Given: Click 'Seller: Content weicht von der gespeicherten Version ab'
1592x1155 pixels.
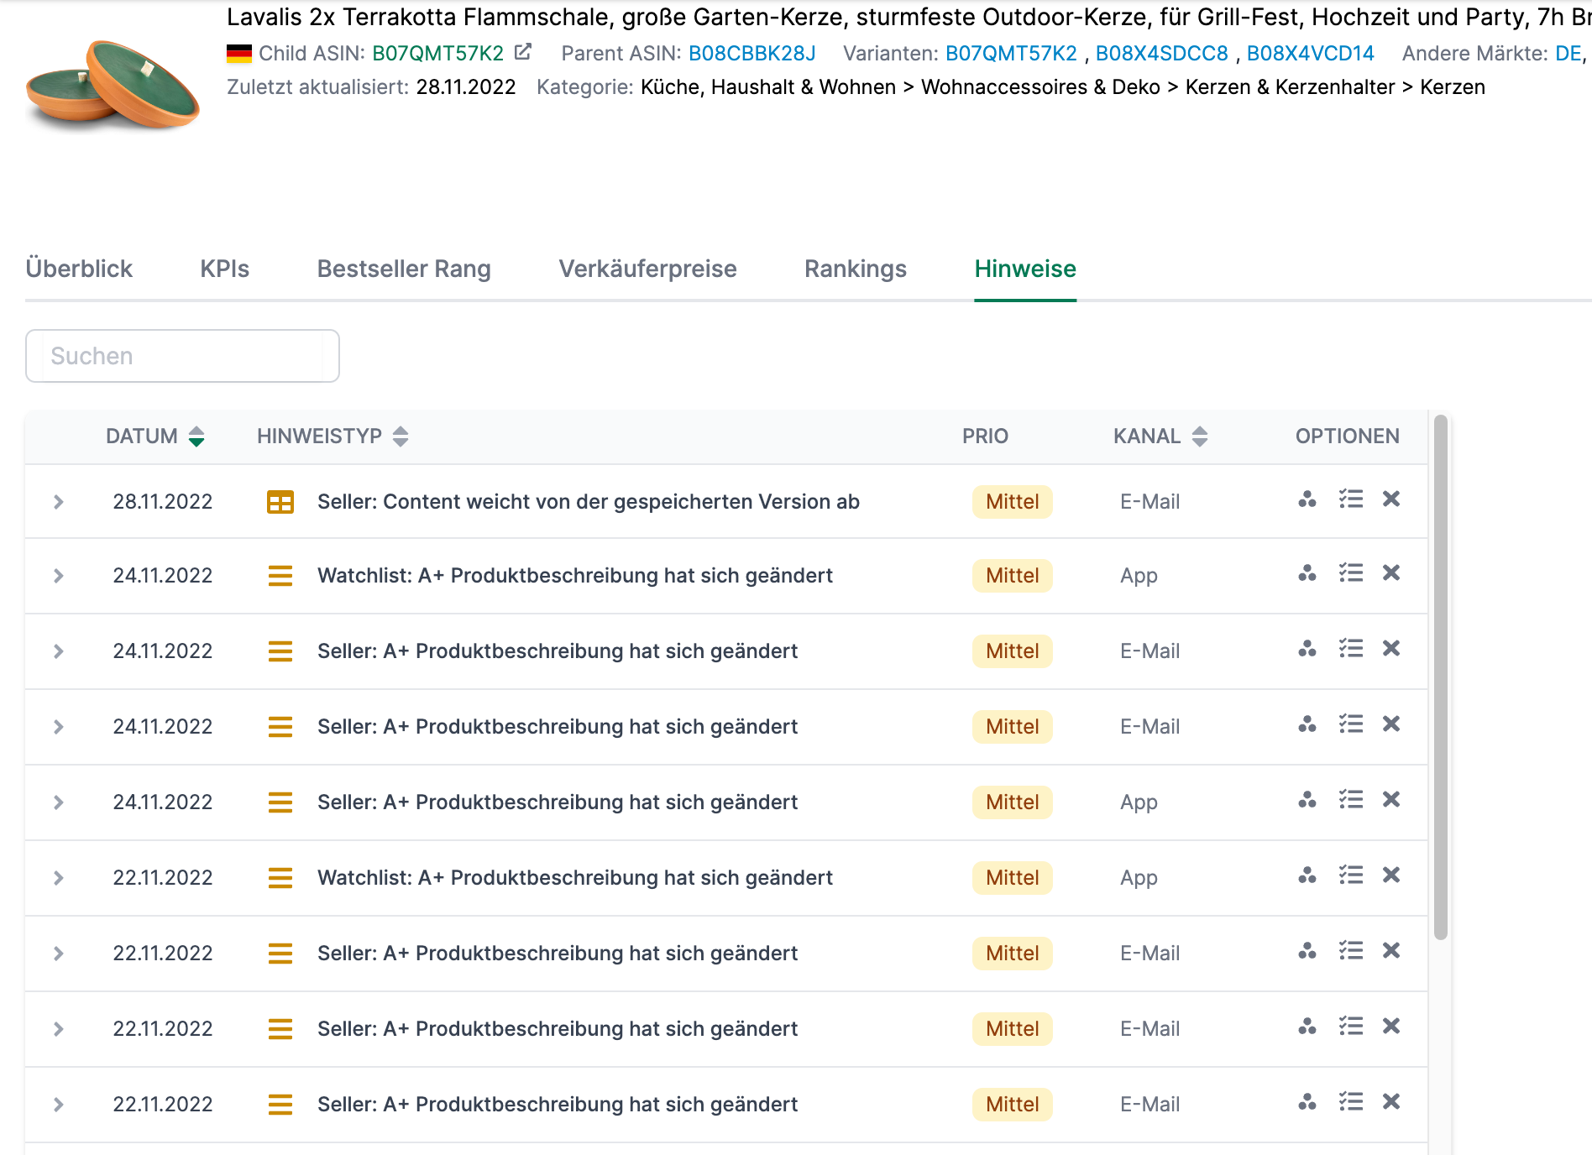Looking at the screenshot, I should point(589,502).
